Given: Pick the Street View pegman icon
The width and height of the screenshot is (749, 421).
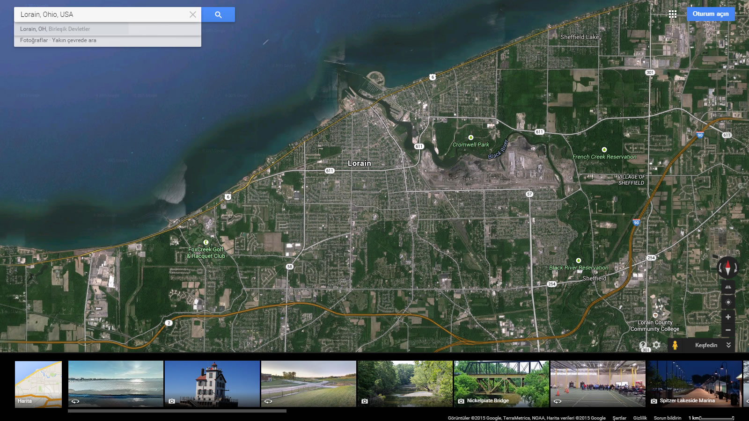Looking at the screenshot, I should click(x=675, y=345).
